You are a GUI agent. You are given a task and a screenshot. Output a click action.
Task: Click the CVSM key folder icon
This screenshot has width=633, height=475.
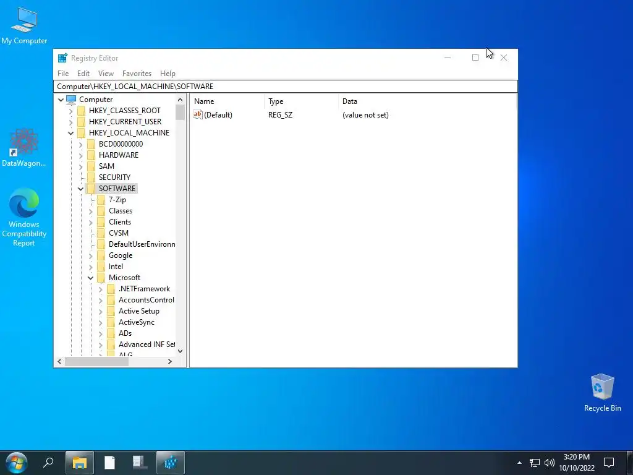101,233
